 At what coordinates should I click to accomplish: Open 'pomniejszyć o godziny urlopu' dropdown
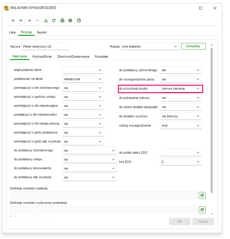(83, 97)
